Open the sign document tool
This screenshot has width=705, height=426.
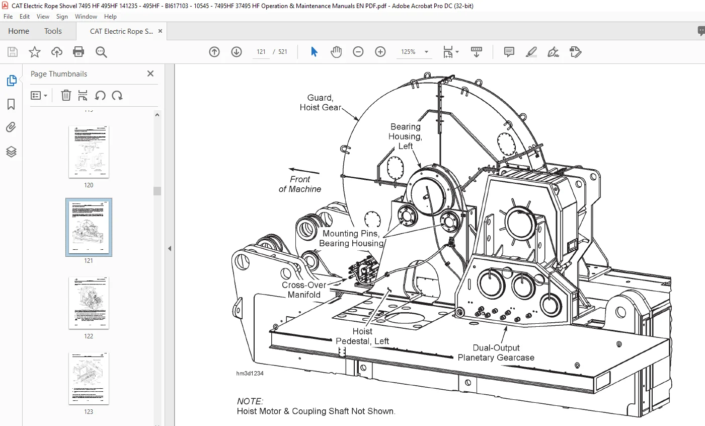(554, 52)
